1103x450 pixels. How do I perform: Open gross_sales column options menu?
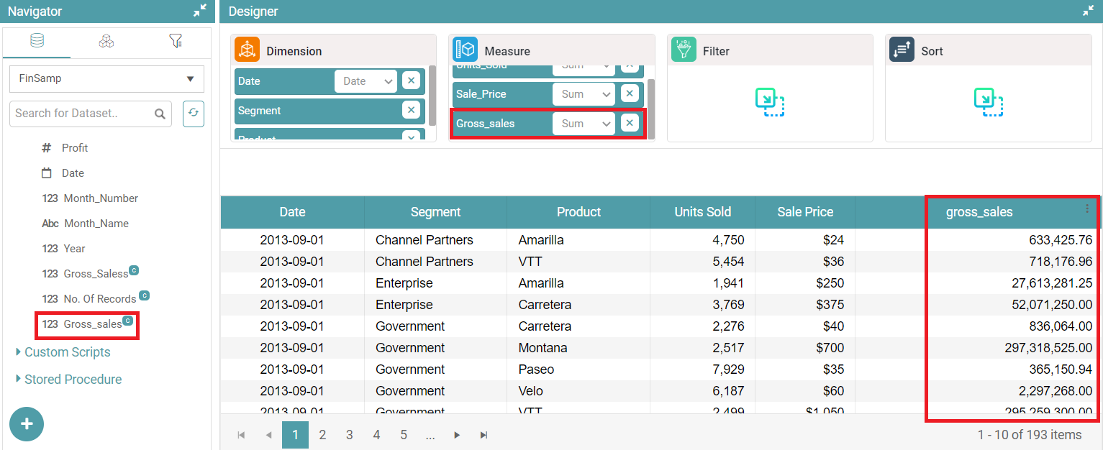1086,208
